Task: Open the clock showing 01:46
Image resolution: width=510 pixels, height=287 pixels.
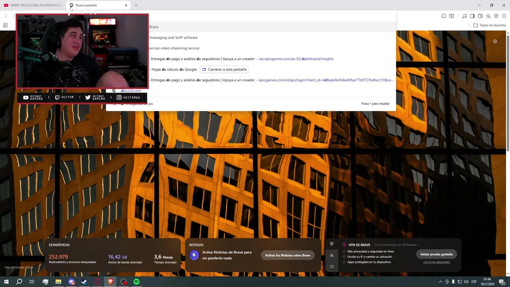Action: coord(487,282)
